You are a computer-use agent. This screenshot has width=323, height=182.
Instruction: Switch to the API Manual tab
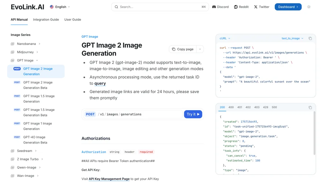pos(19,19)
